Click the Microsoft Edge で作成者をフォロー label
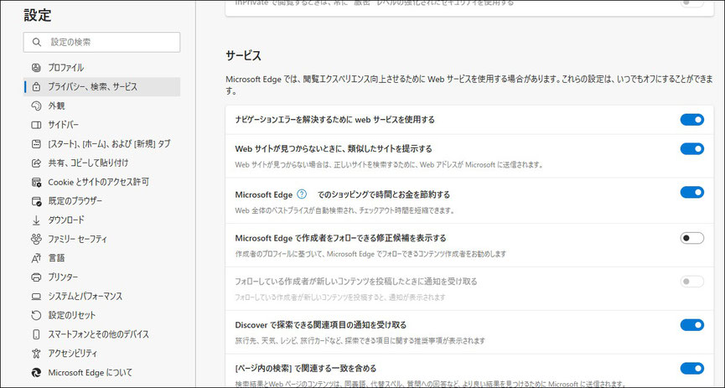This screenshot has height=388, width=725. tap(341, 238)
